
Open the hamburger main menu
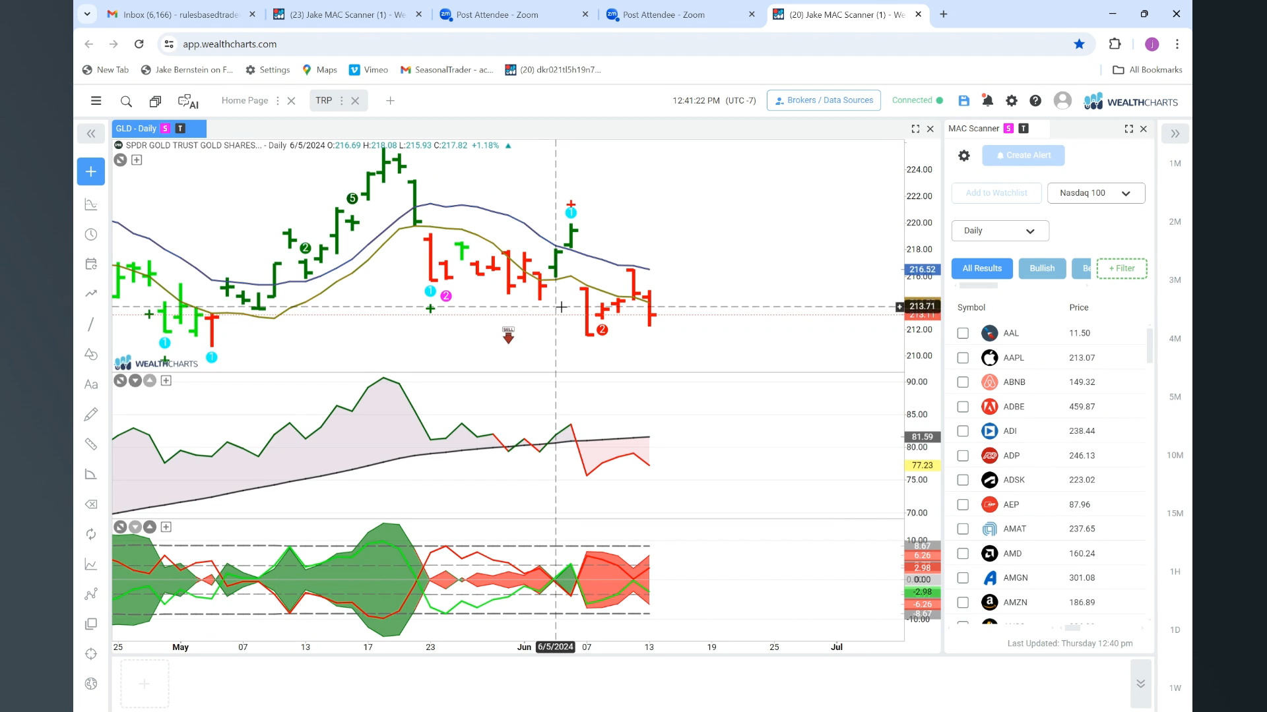pos(96,101)
